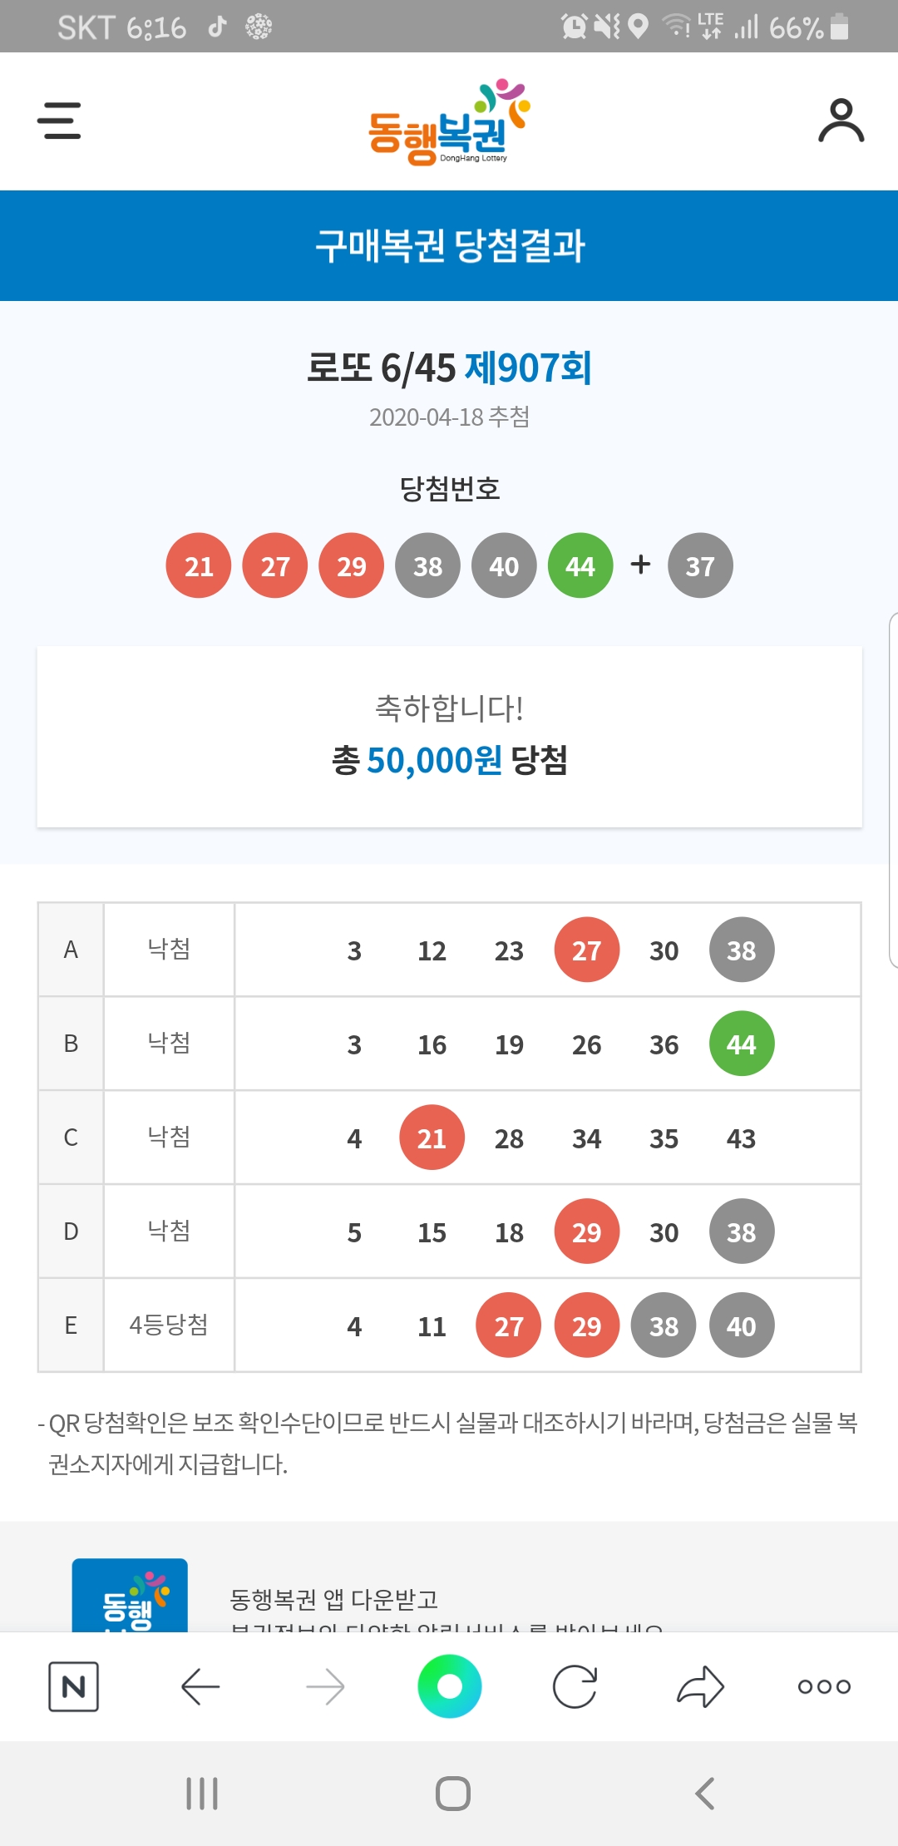Tap the bonus number 37 ball

[x=700, y=565]
